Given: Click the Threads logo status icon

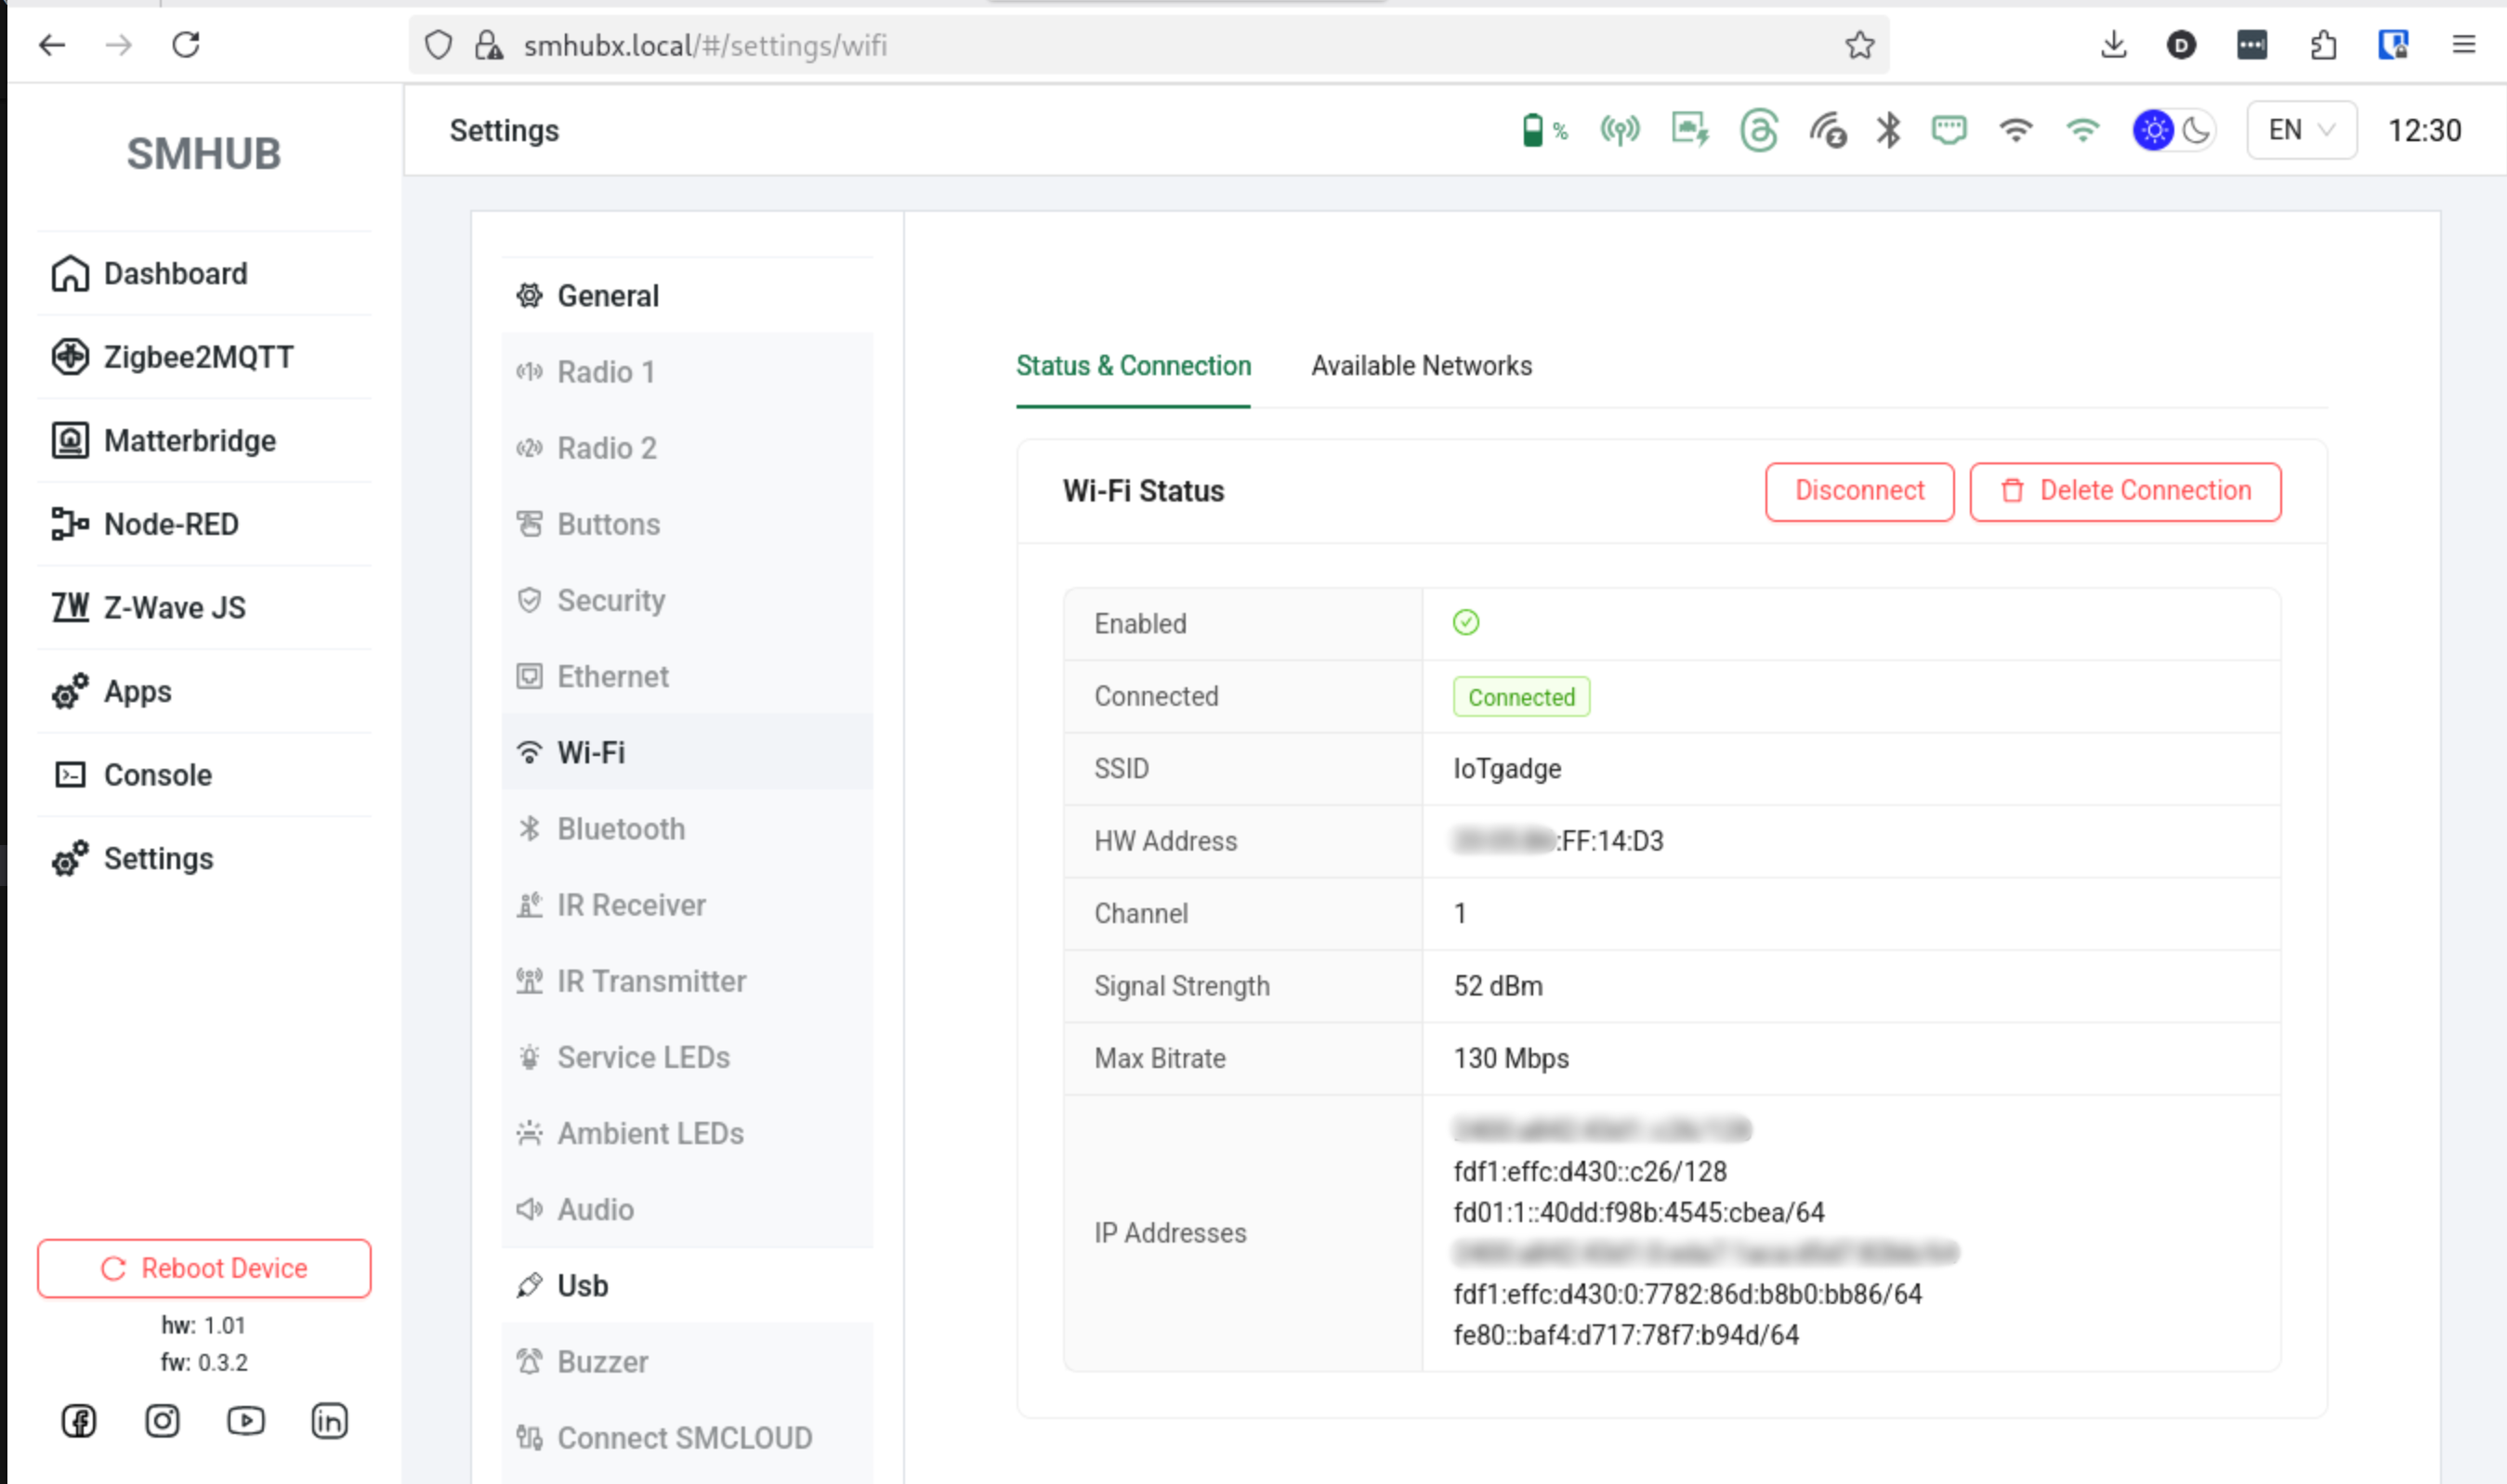Looking at the screenshot, I should pos(1758,130).
